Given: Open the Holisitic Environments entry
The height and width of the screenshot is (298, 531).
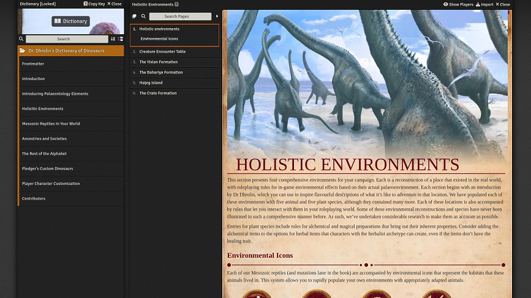Looking at the screenshot, I should (72, 109).
